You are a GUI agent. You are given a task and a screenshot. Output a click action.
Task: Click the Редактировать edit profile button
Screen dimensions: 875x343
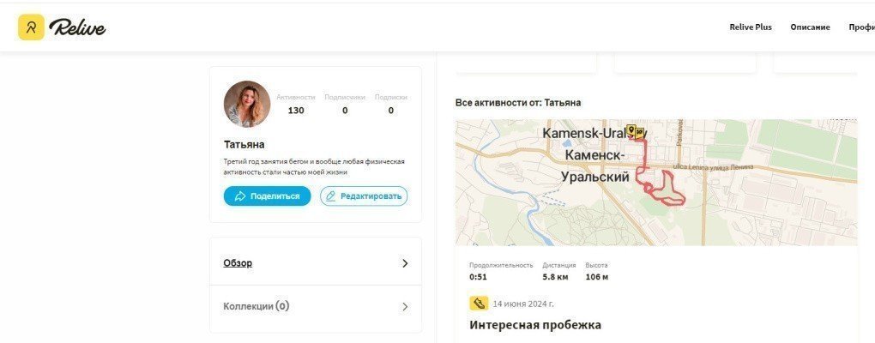[x=364, y=196]
